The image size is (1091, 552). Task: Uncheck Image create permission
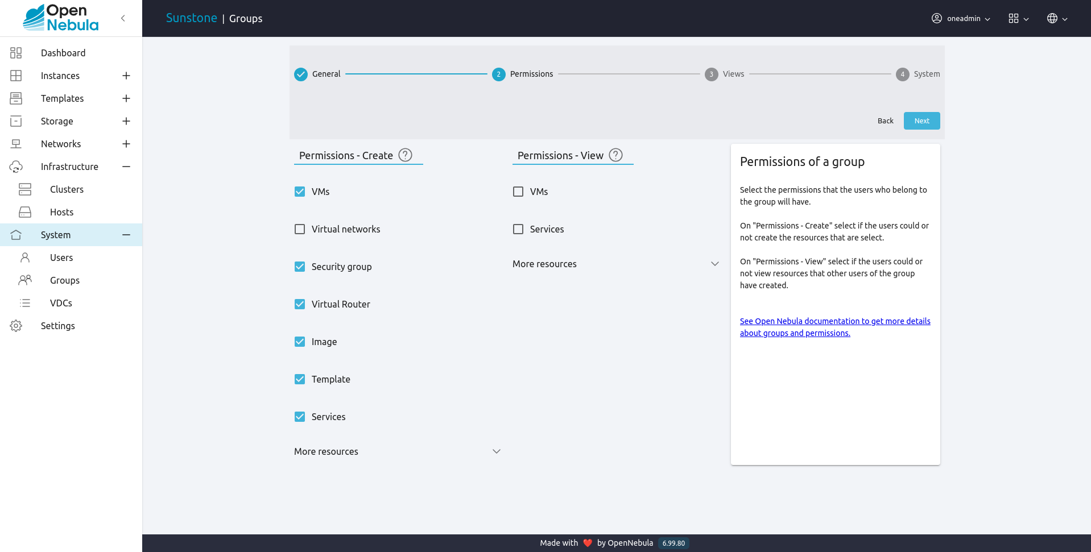click(x=300, y=342)
